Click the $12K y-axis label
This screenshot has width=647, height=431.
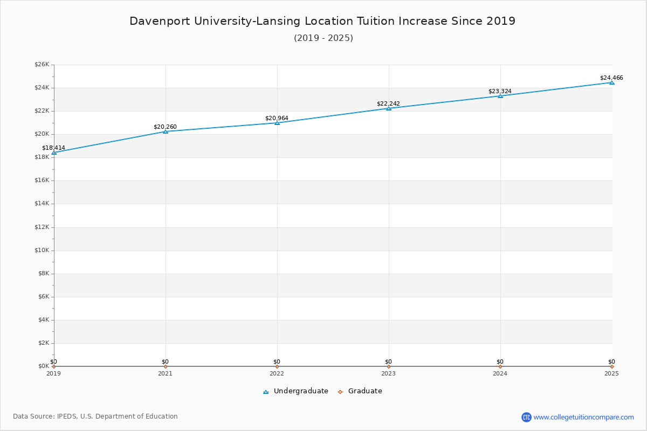tap(42, 227)
